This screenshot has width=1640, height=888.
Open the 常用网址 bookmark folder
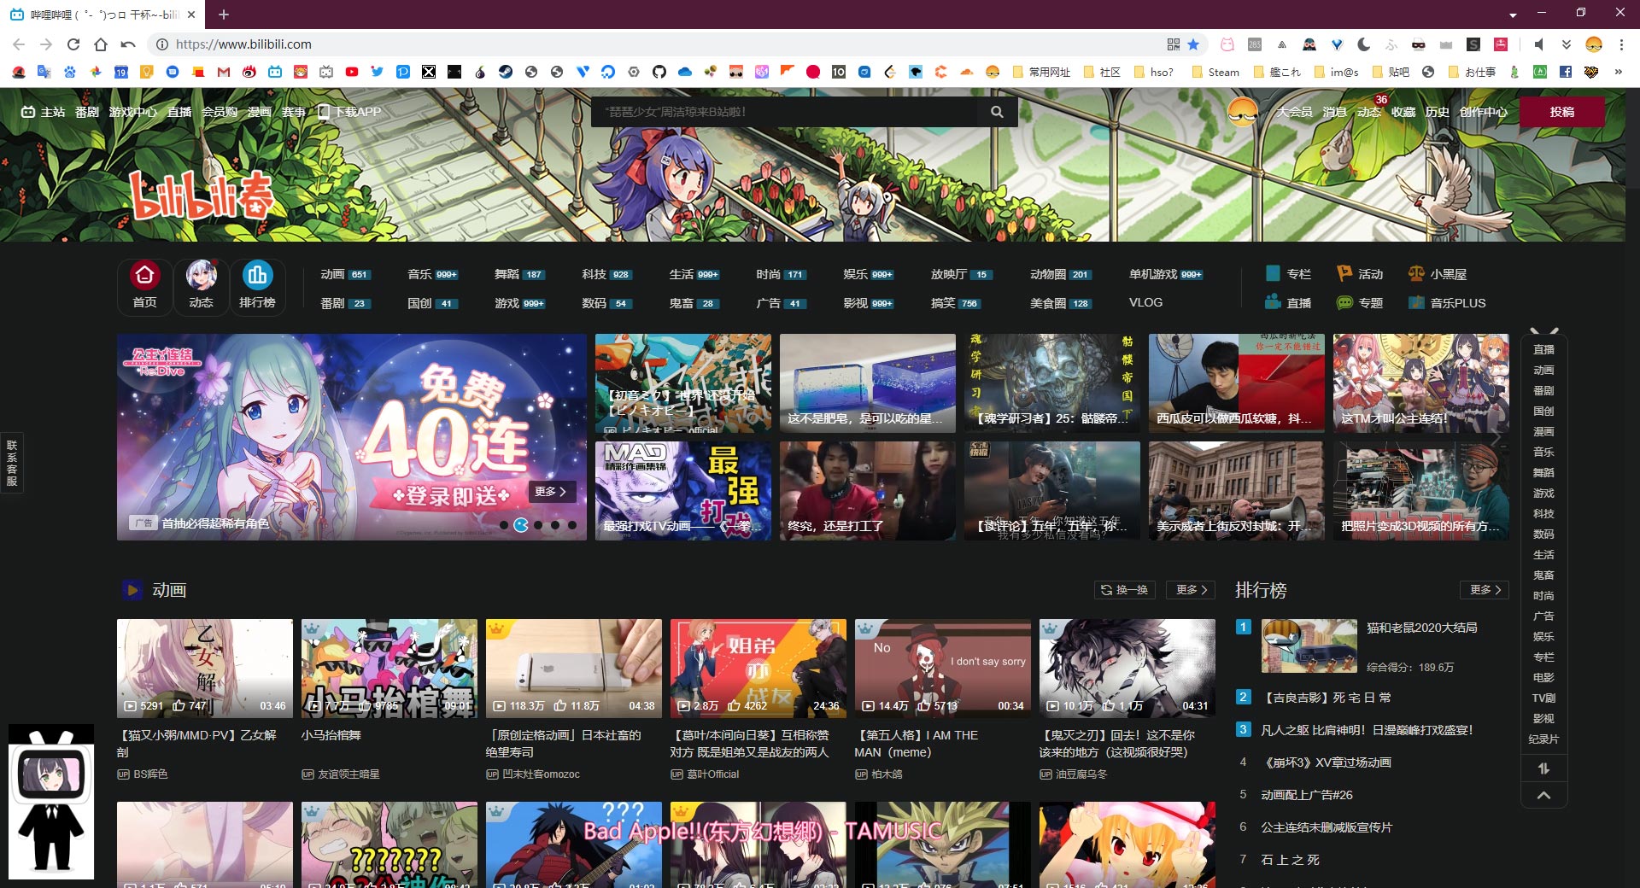coord(1041,72)
